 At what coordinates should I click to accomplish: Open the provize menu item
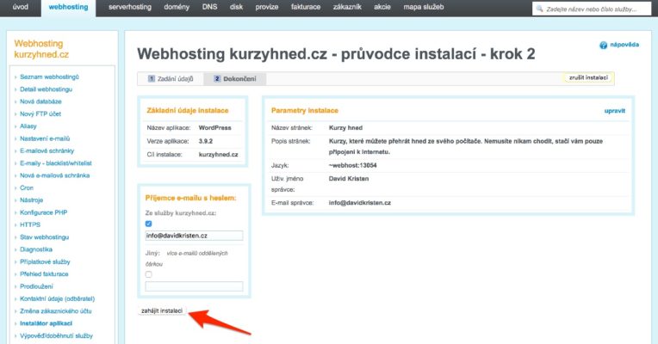pyautogui.click(x=267, y=7)
